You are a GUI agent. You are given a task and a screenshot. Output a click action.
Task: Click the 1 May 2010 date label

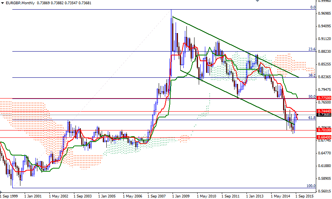(206, 196)
